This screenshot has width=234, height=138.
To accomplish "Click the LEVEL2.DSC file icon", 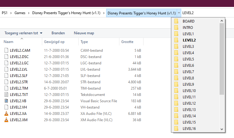I will (x=6, y=57).
